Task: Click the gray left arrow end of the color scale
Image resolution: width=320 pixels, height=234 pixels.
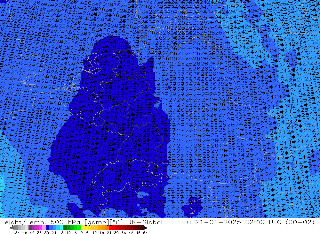Action: pos(12,228)
